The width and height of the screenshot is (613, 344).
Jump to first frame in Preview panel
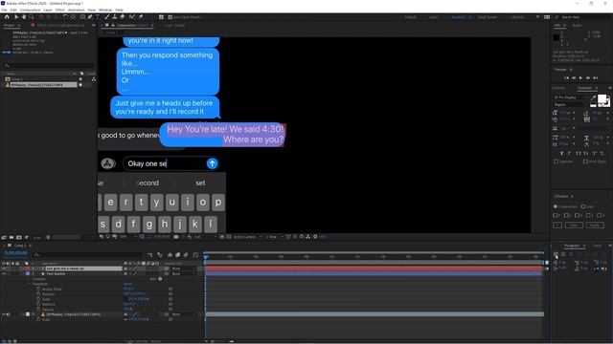566,78
